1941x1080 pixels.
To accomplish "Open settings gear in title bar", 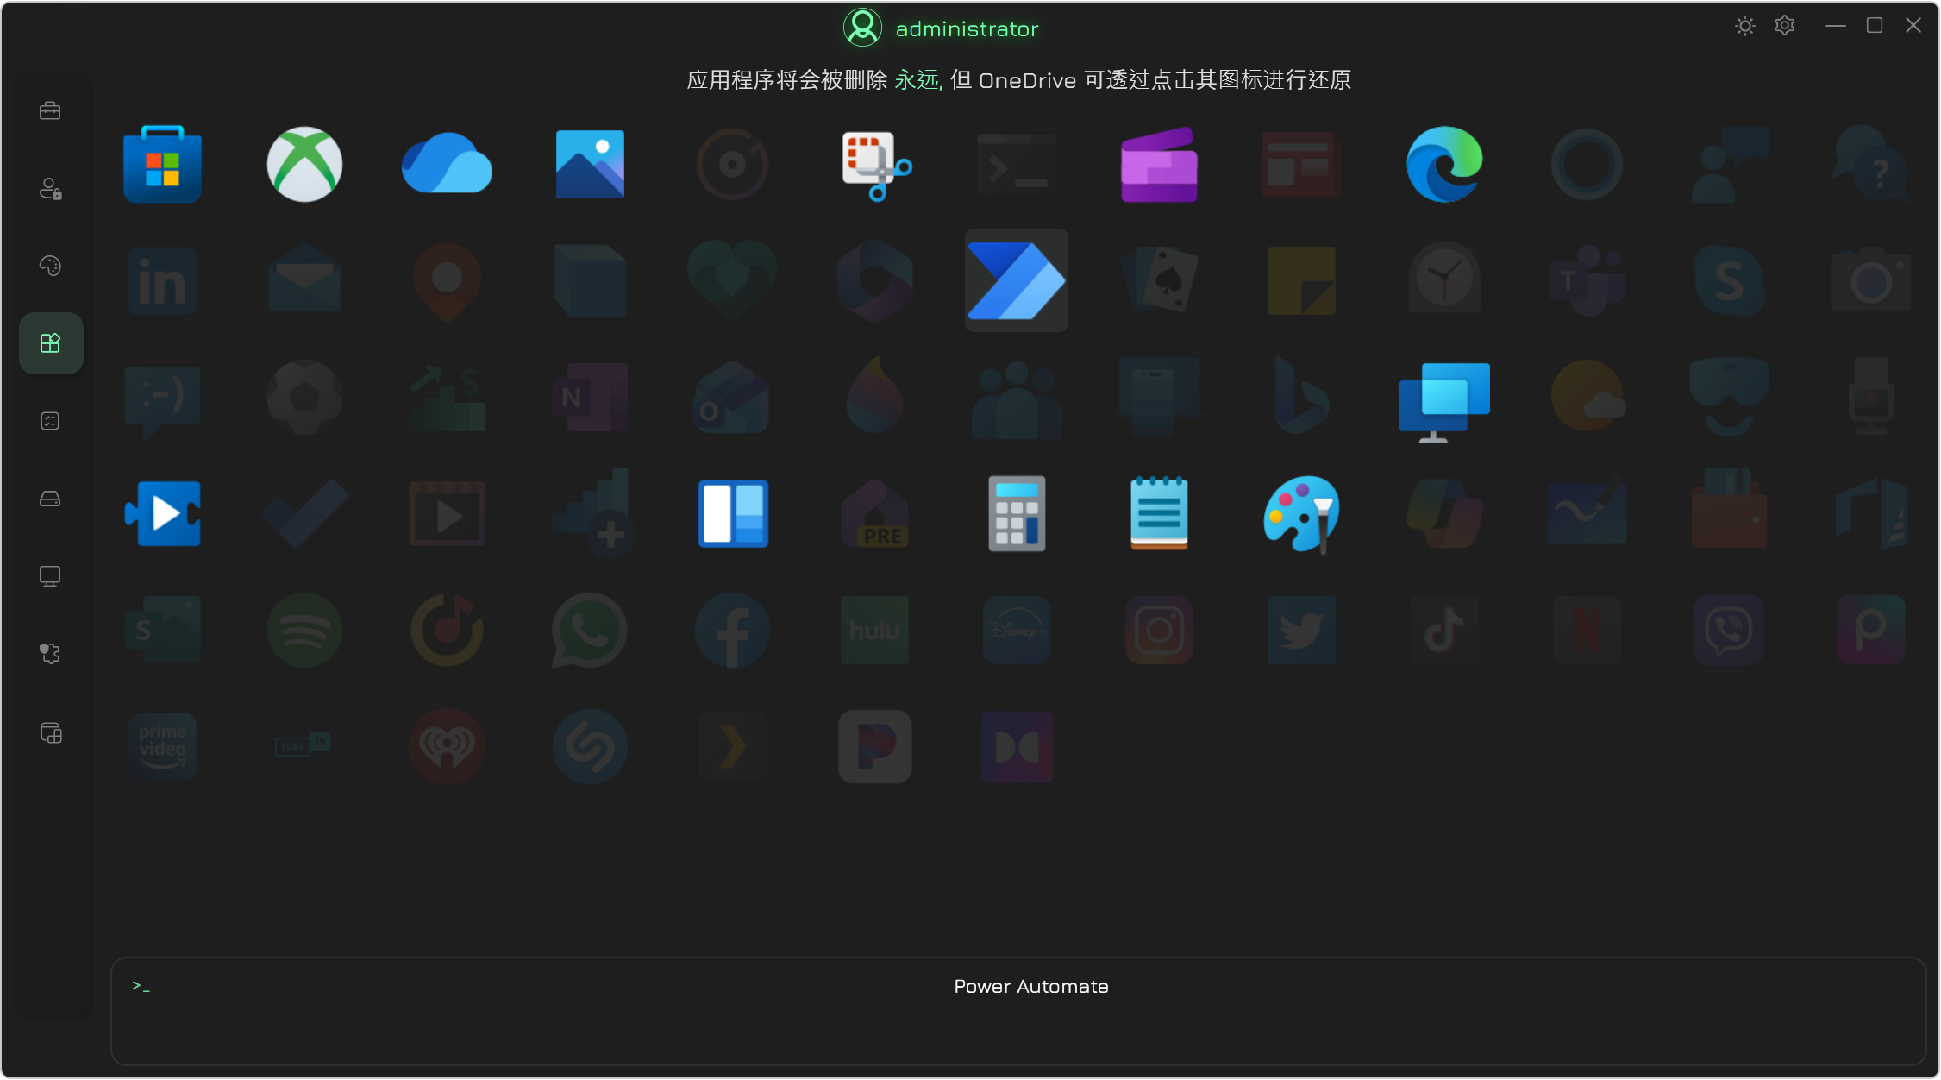I will coord(1784,26).
